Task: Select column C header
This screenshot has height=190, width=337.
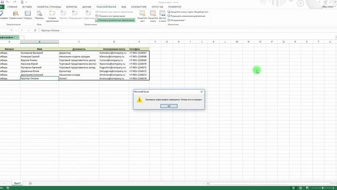Action: (x=79, y=42)
